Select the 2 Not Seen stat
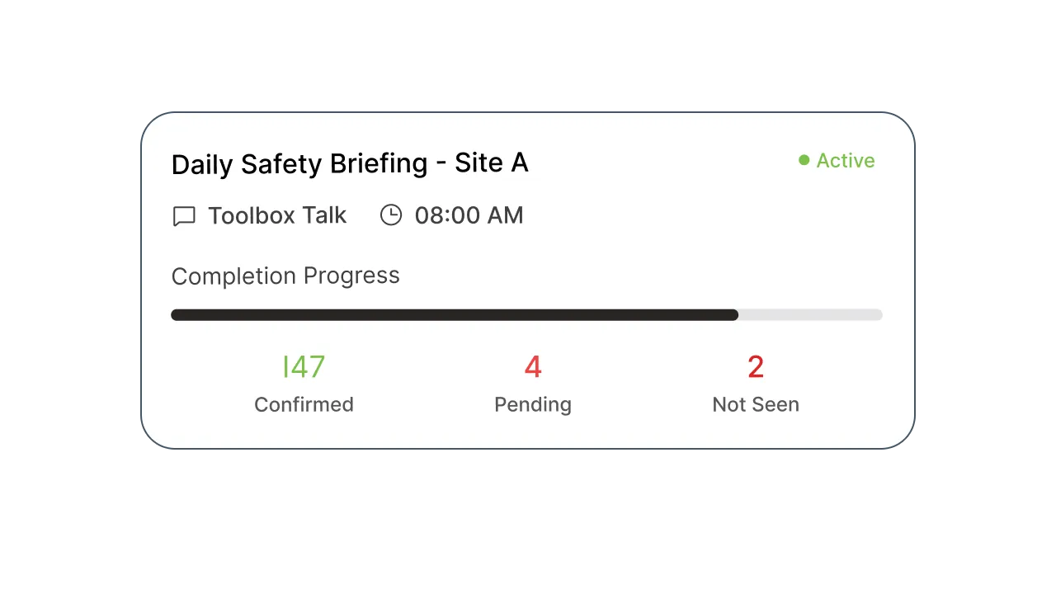Viewport: 1056px width, 594px height. pyautogui.click(x=755, y=366)
